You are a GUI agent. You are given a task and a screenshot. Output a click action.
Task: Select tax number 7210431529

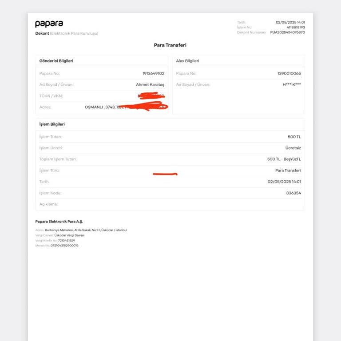67,241
